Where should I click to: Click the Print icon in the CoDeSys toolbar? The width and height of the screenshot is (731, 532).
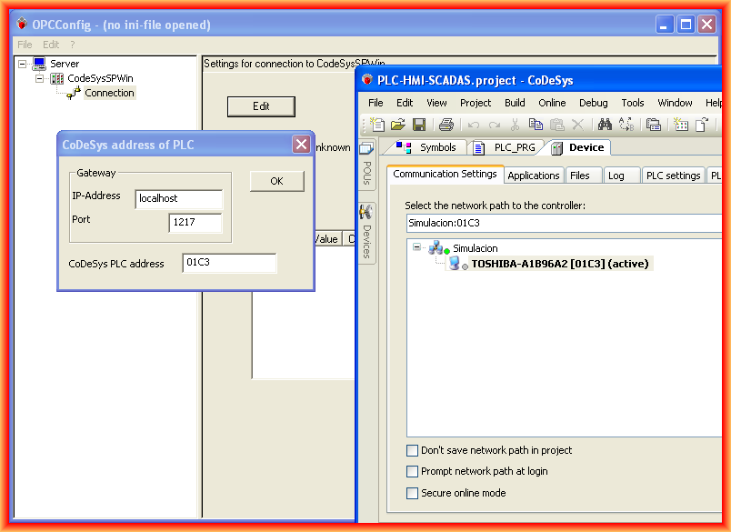pos(446,125)
